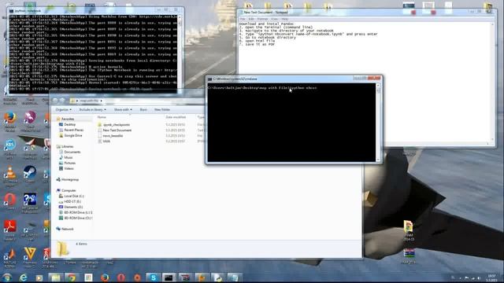Select Recent Places in navigation pane
The image size is (504, 283).
pos(73,130)
